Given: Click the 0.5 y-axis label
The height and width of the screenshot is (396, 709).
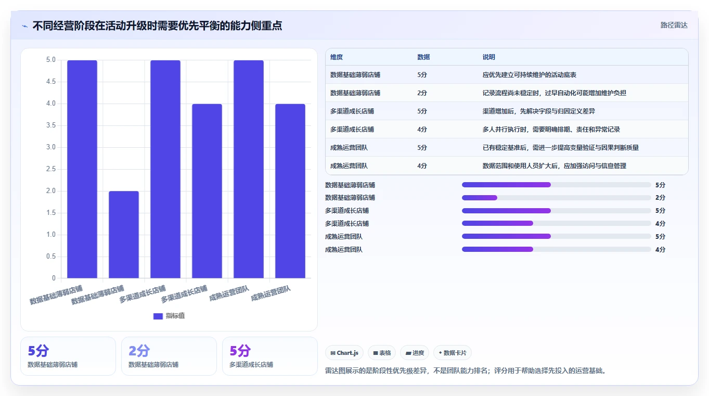Looking at the screenshot, I should 50,257.
